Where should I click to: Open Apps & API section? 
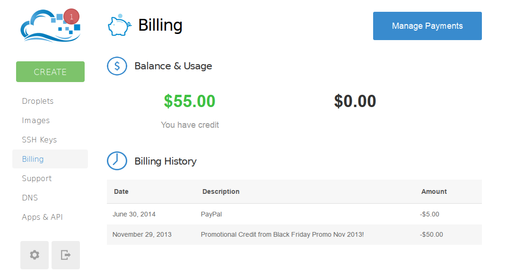(43, 217)
